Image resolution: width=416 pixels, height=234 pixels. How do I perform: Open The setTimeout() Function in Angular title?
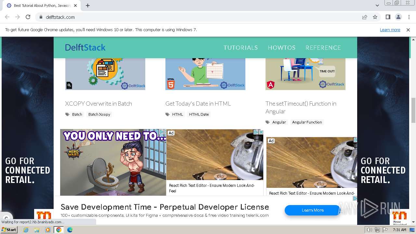[x=301, y=108]
